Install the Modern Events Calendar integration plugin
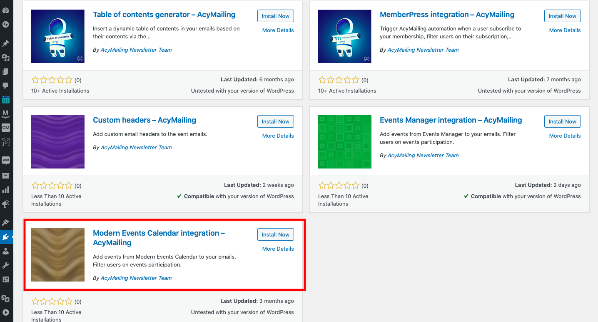 (276, 234)
